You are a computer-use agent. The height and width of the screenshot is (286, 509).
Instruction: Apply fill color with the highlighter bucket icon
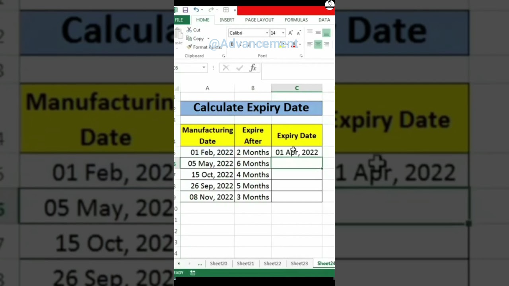[281, 44]
